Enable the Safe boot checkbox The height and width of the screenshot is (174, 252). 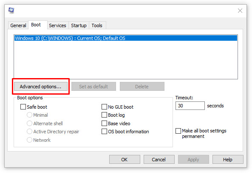click(23, 107)
